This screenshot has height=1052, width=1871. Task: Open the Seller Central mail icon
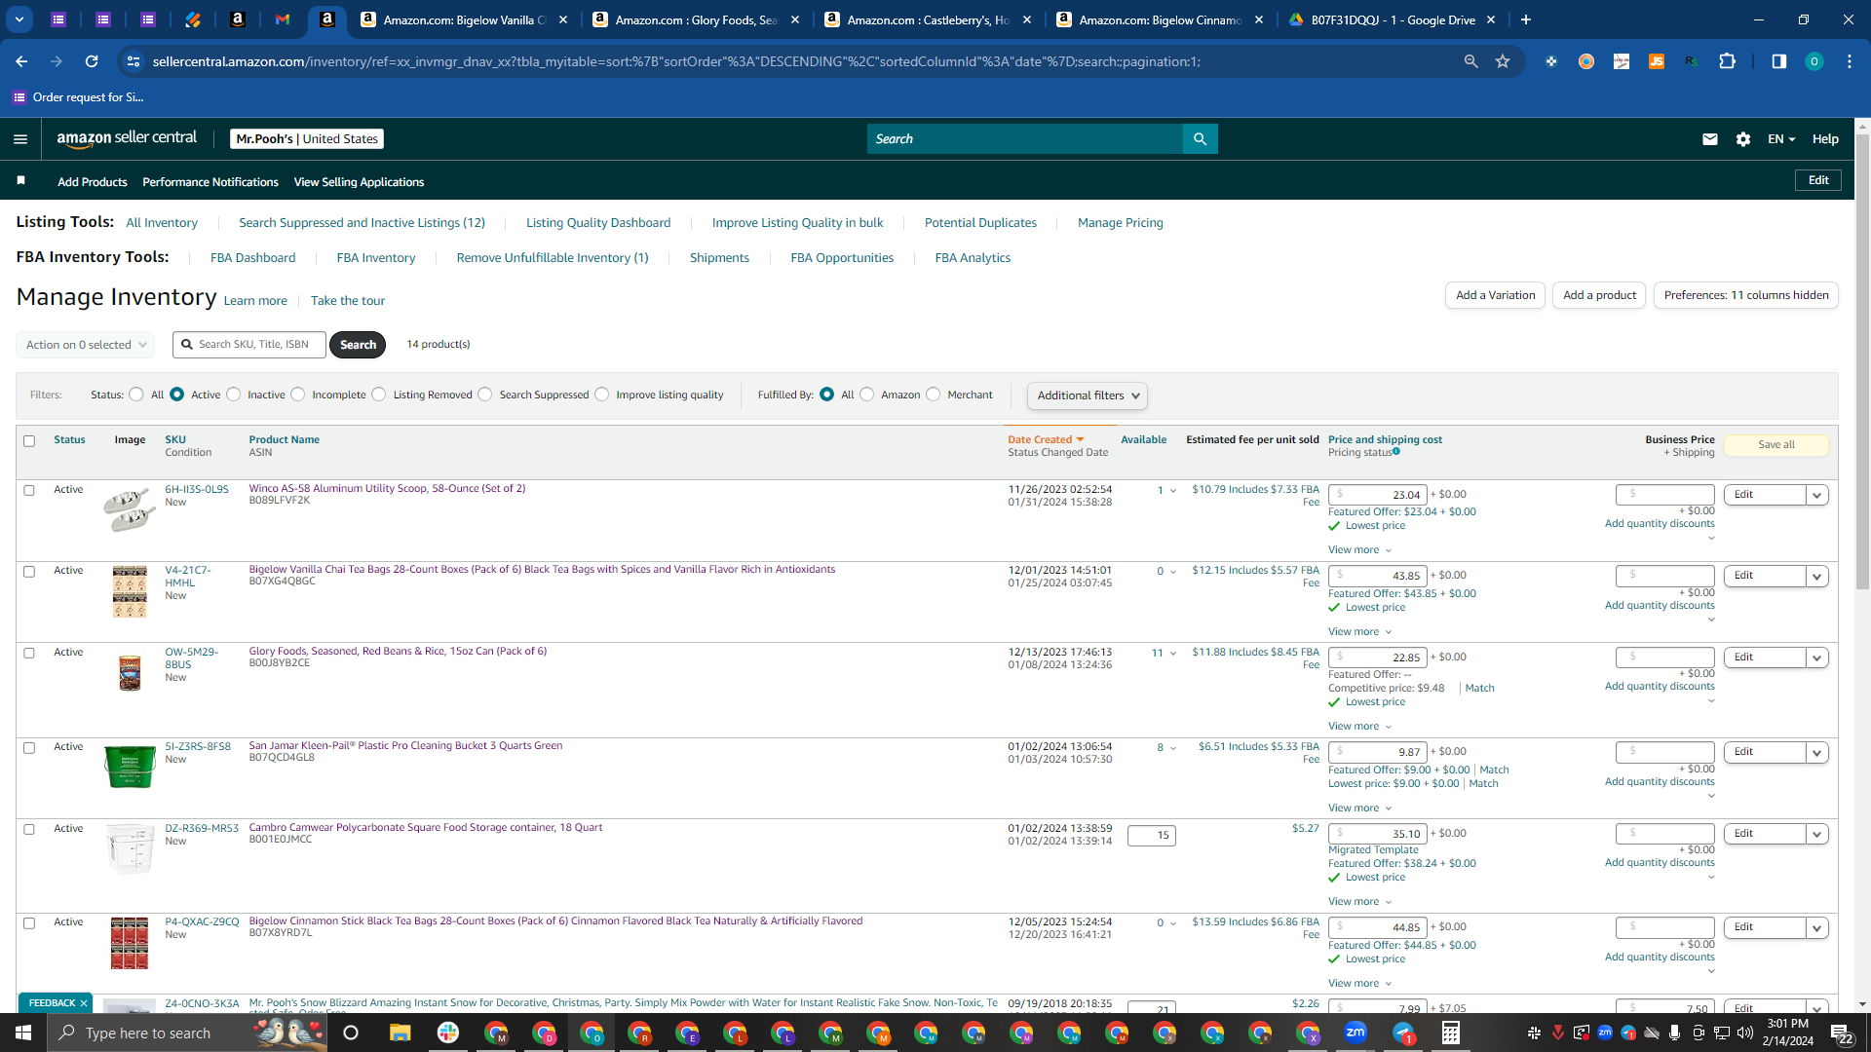pos(1709,139)
